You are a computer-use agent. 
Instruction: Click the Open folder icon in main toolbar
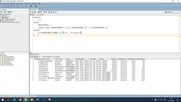[x=4, y=6]
